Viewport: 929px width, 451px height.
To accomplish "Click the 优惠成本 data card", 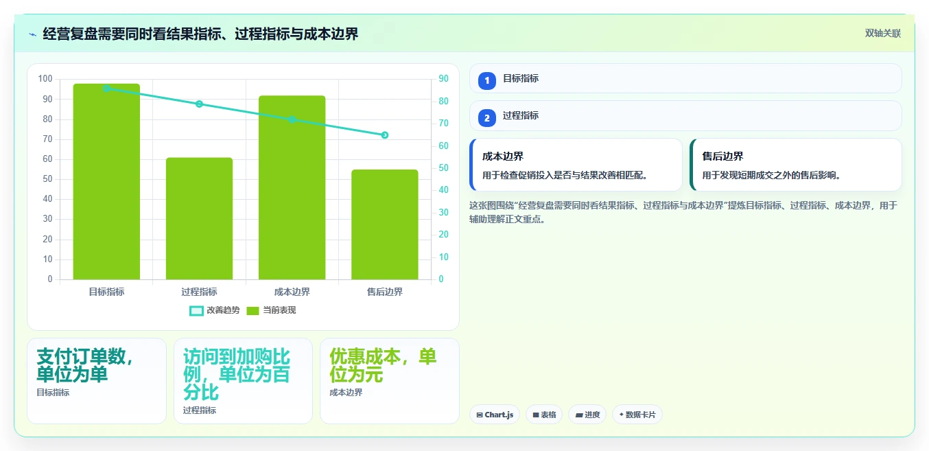I will (390, 381).
